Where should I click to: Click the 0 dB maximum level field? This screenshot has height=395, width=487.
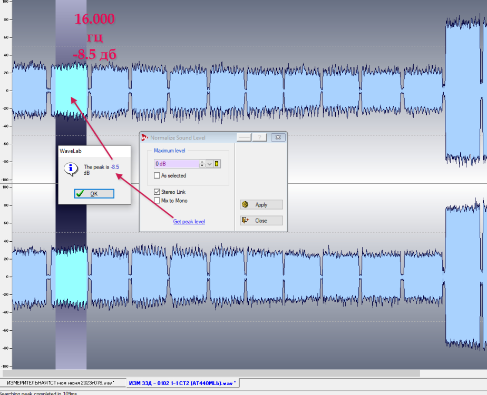click(176, 164)
